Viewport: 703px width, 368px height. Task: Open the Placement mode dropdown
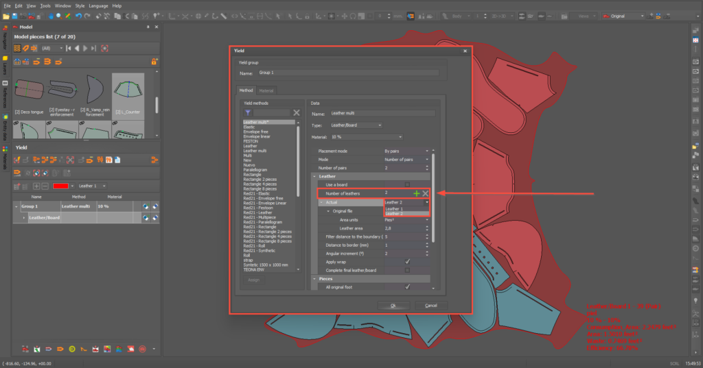point(406,151)
